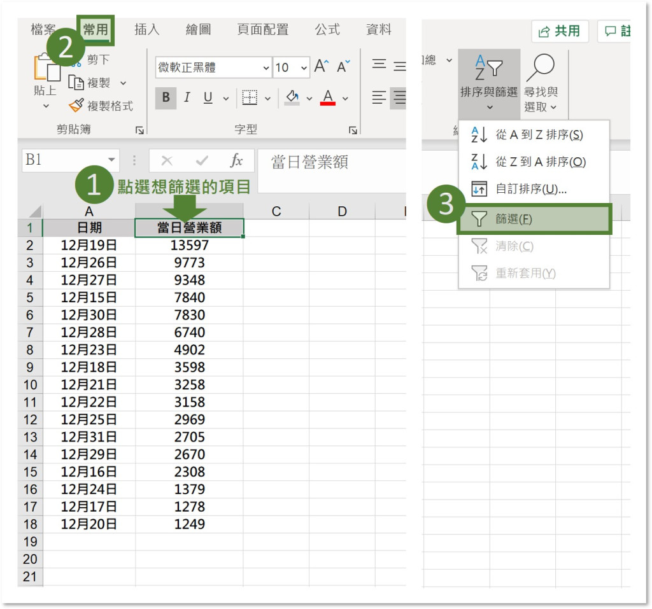Viewport: 652px width, 609px height.
Task: Click the cell Borders icon
Action: 250,98
